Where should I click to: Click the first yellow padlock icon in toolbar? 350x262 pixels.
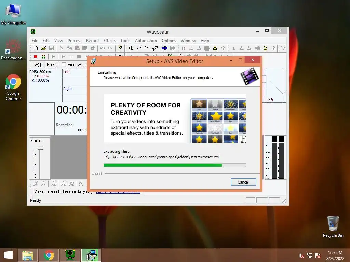pyautogui.click(x=215, y=48)
